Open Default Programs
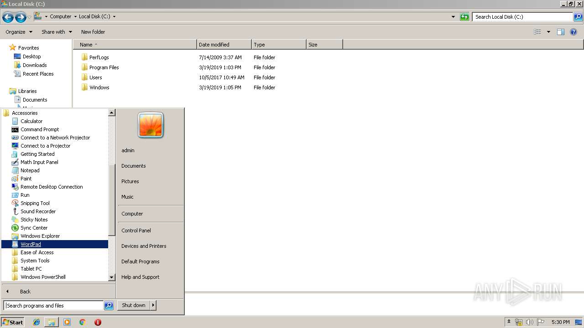 point(141,261)
